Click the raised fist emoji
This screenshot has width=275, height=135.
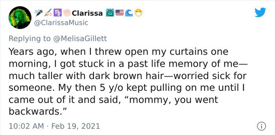click(x=67, y=13)
